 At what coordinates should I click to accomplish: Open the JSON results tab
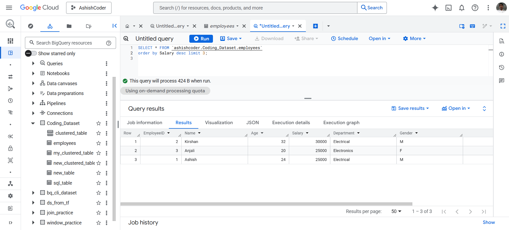click(x=252, y=123)
